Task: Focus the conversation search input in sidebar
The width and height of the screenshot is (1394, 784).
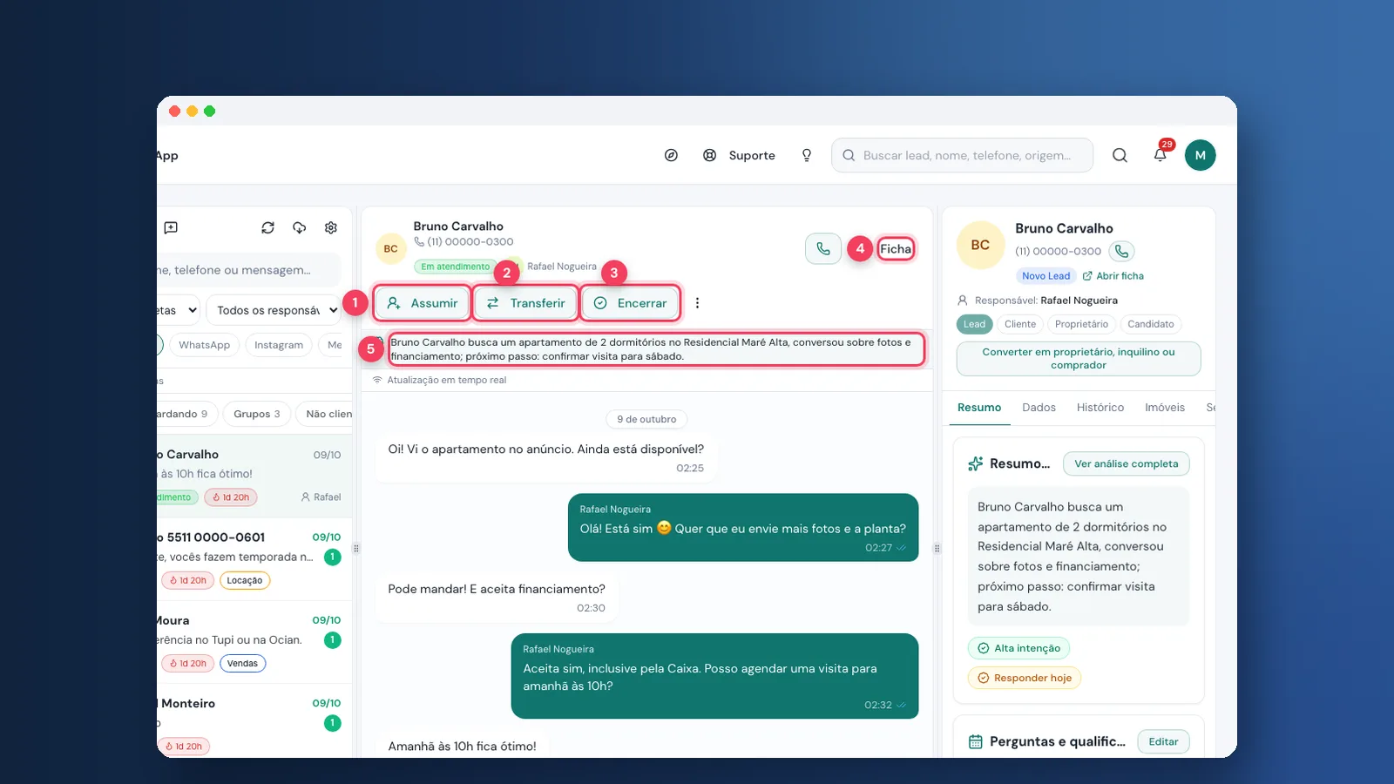Action: tap(249, 270)
